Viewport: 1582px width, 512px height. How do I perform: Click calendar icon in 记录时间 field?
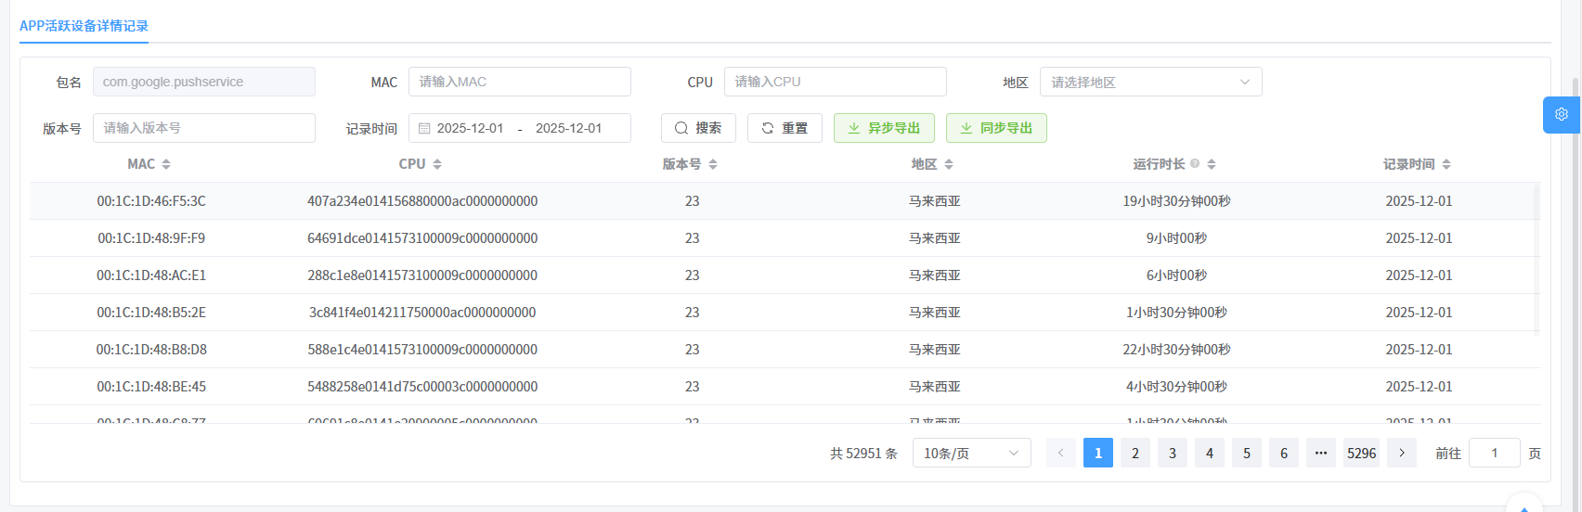[x=424, y=128]
